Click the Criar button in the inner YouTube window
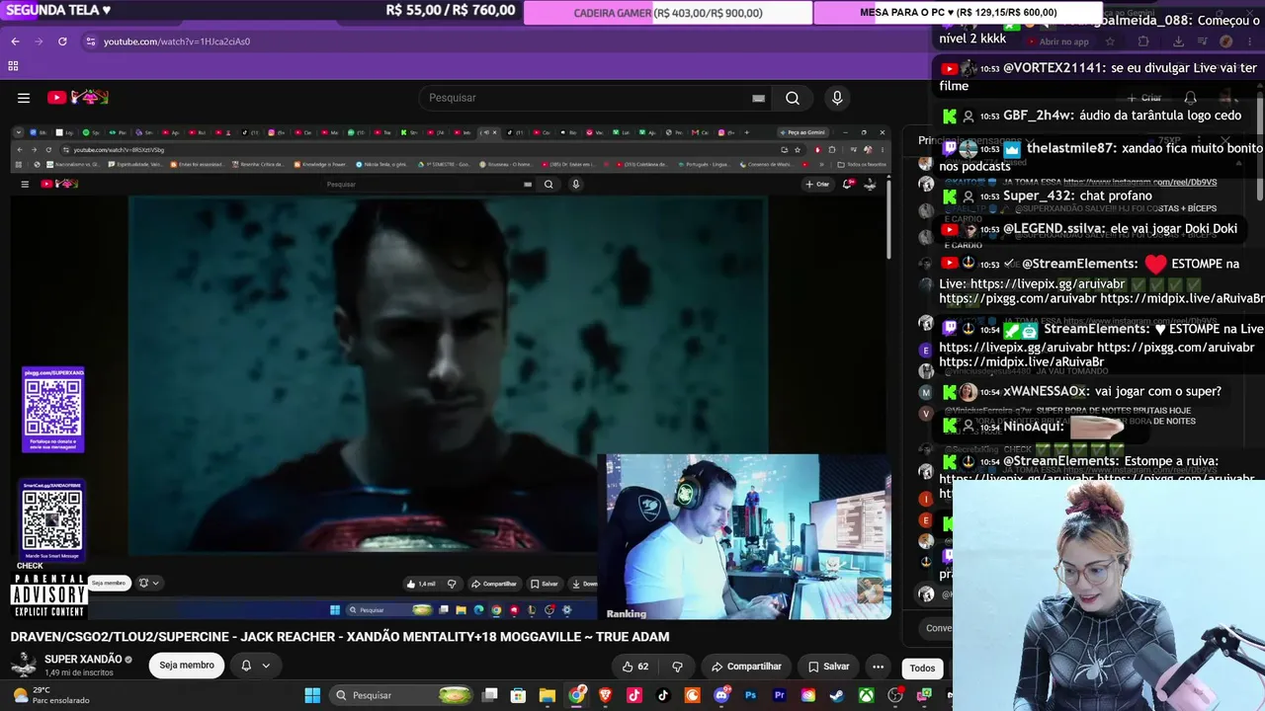Image resolution: width=1265 pixels, height=711 pixels. point(817,184)
